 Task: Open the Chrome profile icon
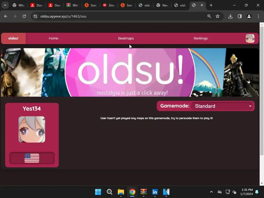click(x=249, y=16)
